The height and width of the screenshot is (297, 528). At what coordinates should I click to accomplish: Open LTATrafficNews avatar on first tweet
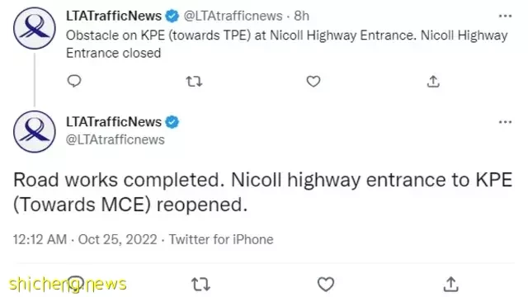35,28
